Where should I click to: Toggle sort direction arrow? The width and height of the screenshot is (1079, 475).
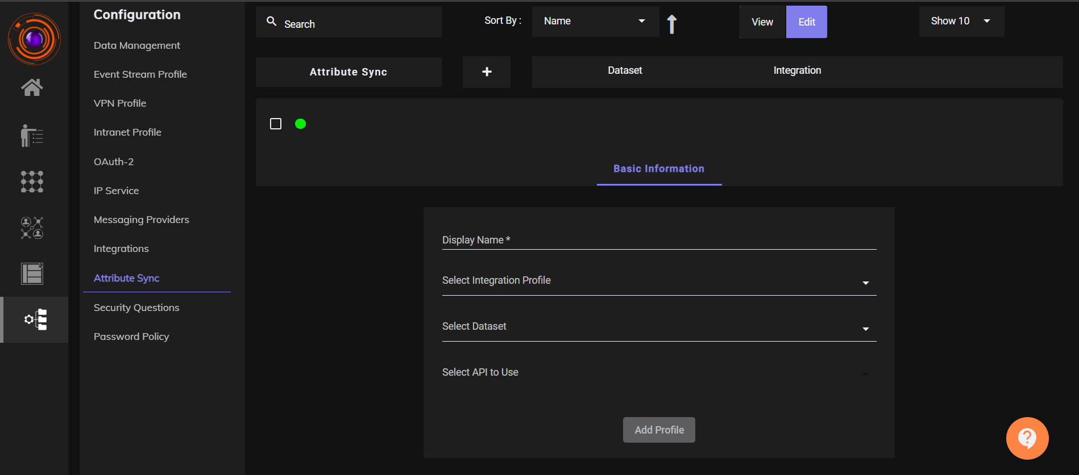(672, 24)
